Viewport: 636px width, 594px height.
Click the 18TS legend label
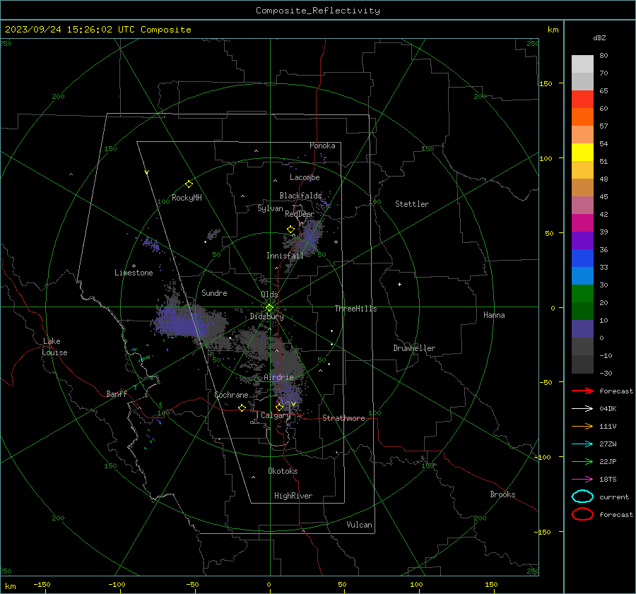click(x=608, y=480)
